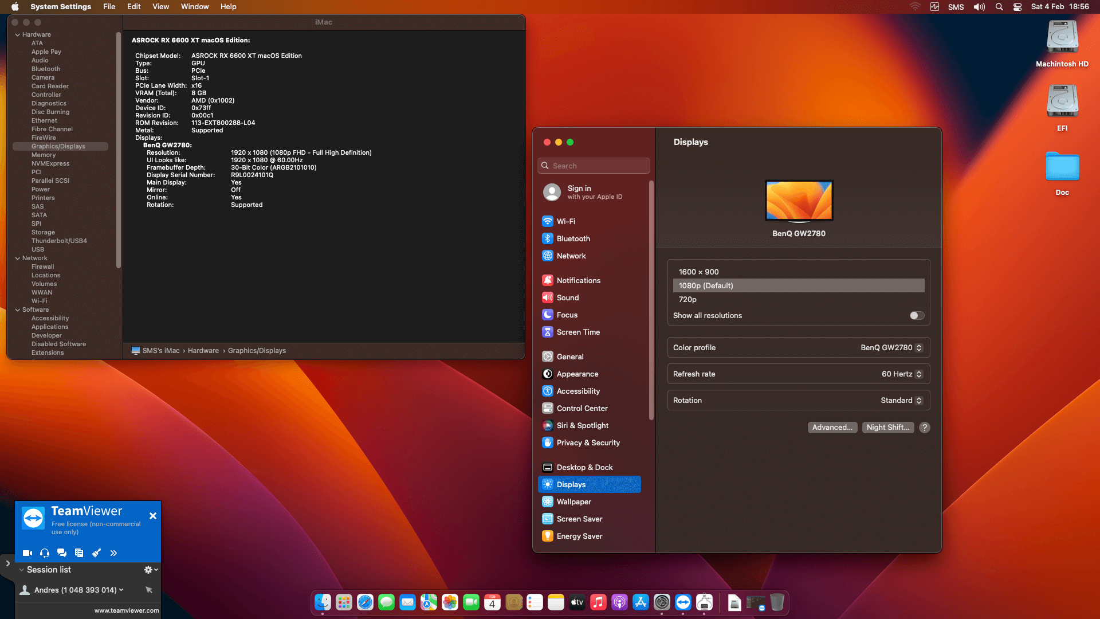The width and height of the screenshot is (1100, 619).
Task: Open Control Center settings pane
Action: click(582, 408)
